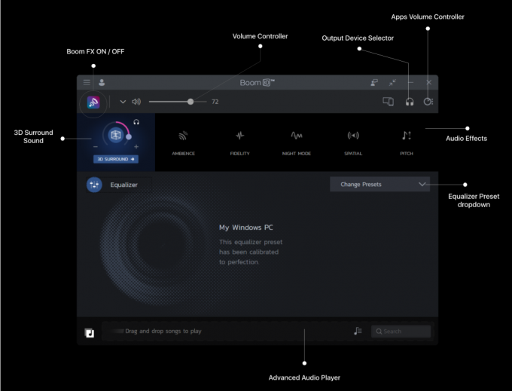Open the music library note icon
The height and width of the screenshot is (391, 512).
coord(90,333)
